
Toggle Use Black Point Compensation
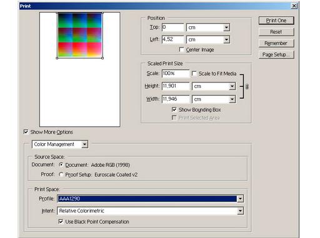[x=61, y=222]
